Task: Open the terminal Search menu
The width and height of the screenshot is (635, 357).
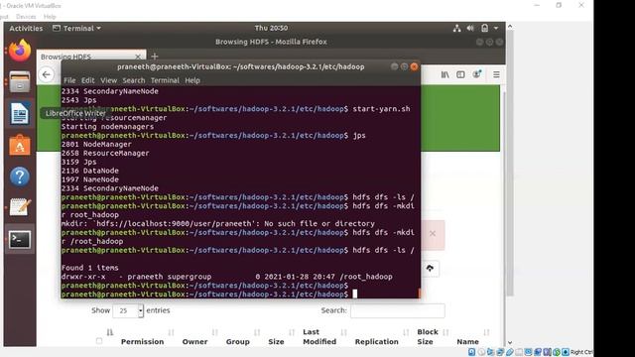Action: 134,80
